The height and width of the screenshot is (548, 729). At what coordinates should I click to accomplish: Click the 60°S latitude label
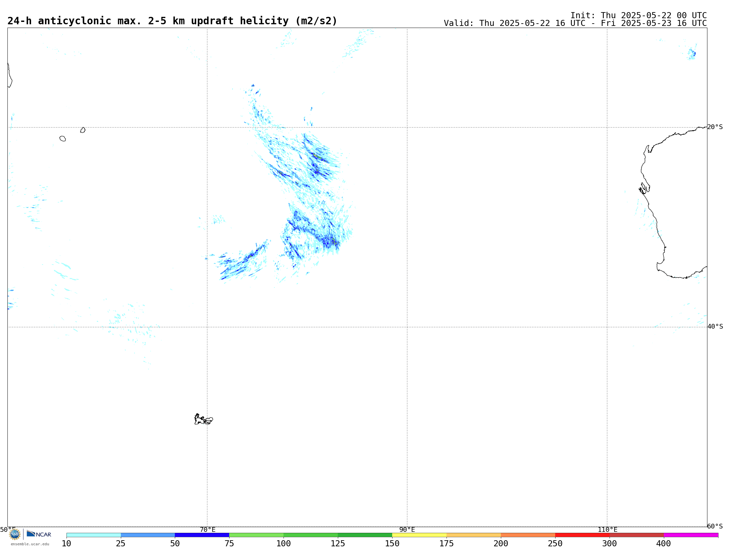click(x=715, y=526)
